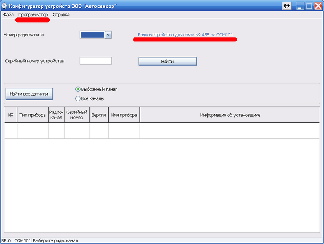
Task: Click the Имя прибора column header
Action: [124, 115]
